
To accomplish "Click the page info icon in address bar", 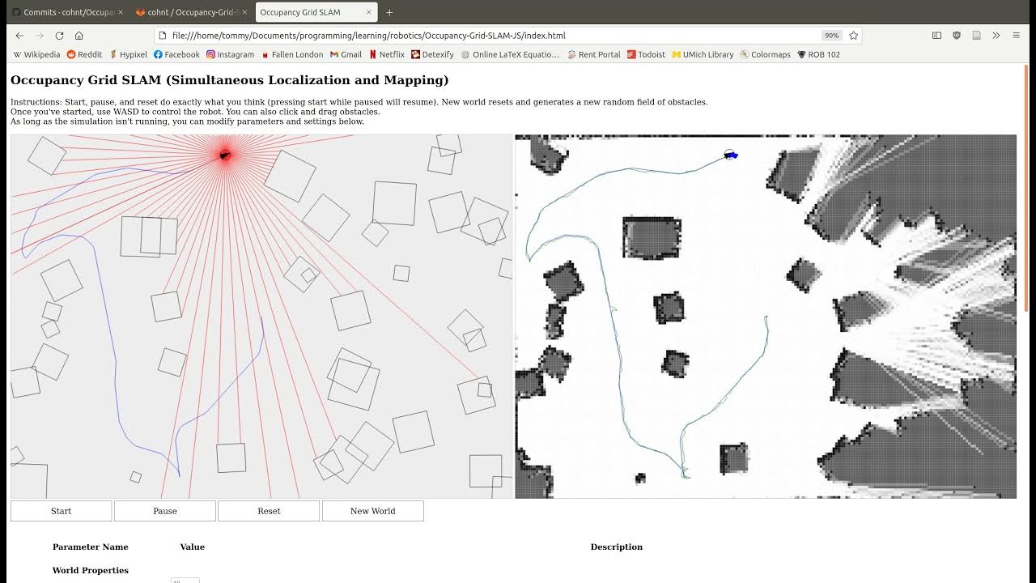I will pos(163,36).
